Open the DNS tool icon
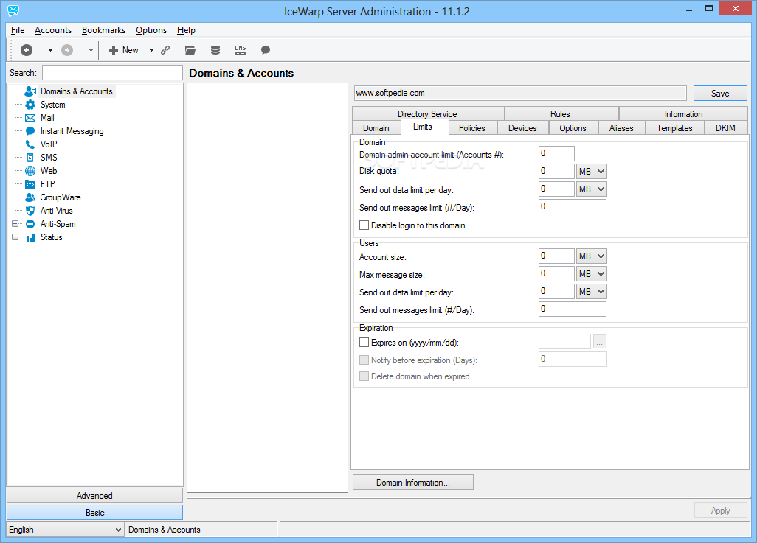 [241, 49]
